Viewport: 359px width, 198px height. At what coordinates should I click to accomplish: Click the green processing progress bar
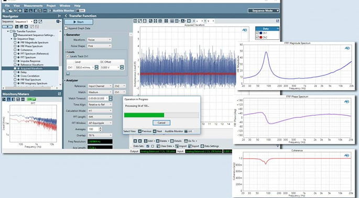tap(144, 115)
